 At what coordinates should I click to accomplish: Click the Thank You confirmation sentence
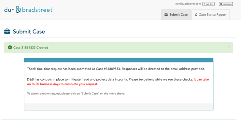(116, 69)
